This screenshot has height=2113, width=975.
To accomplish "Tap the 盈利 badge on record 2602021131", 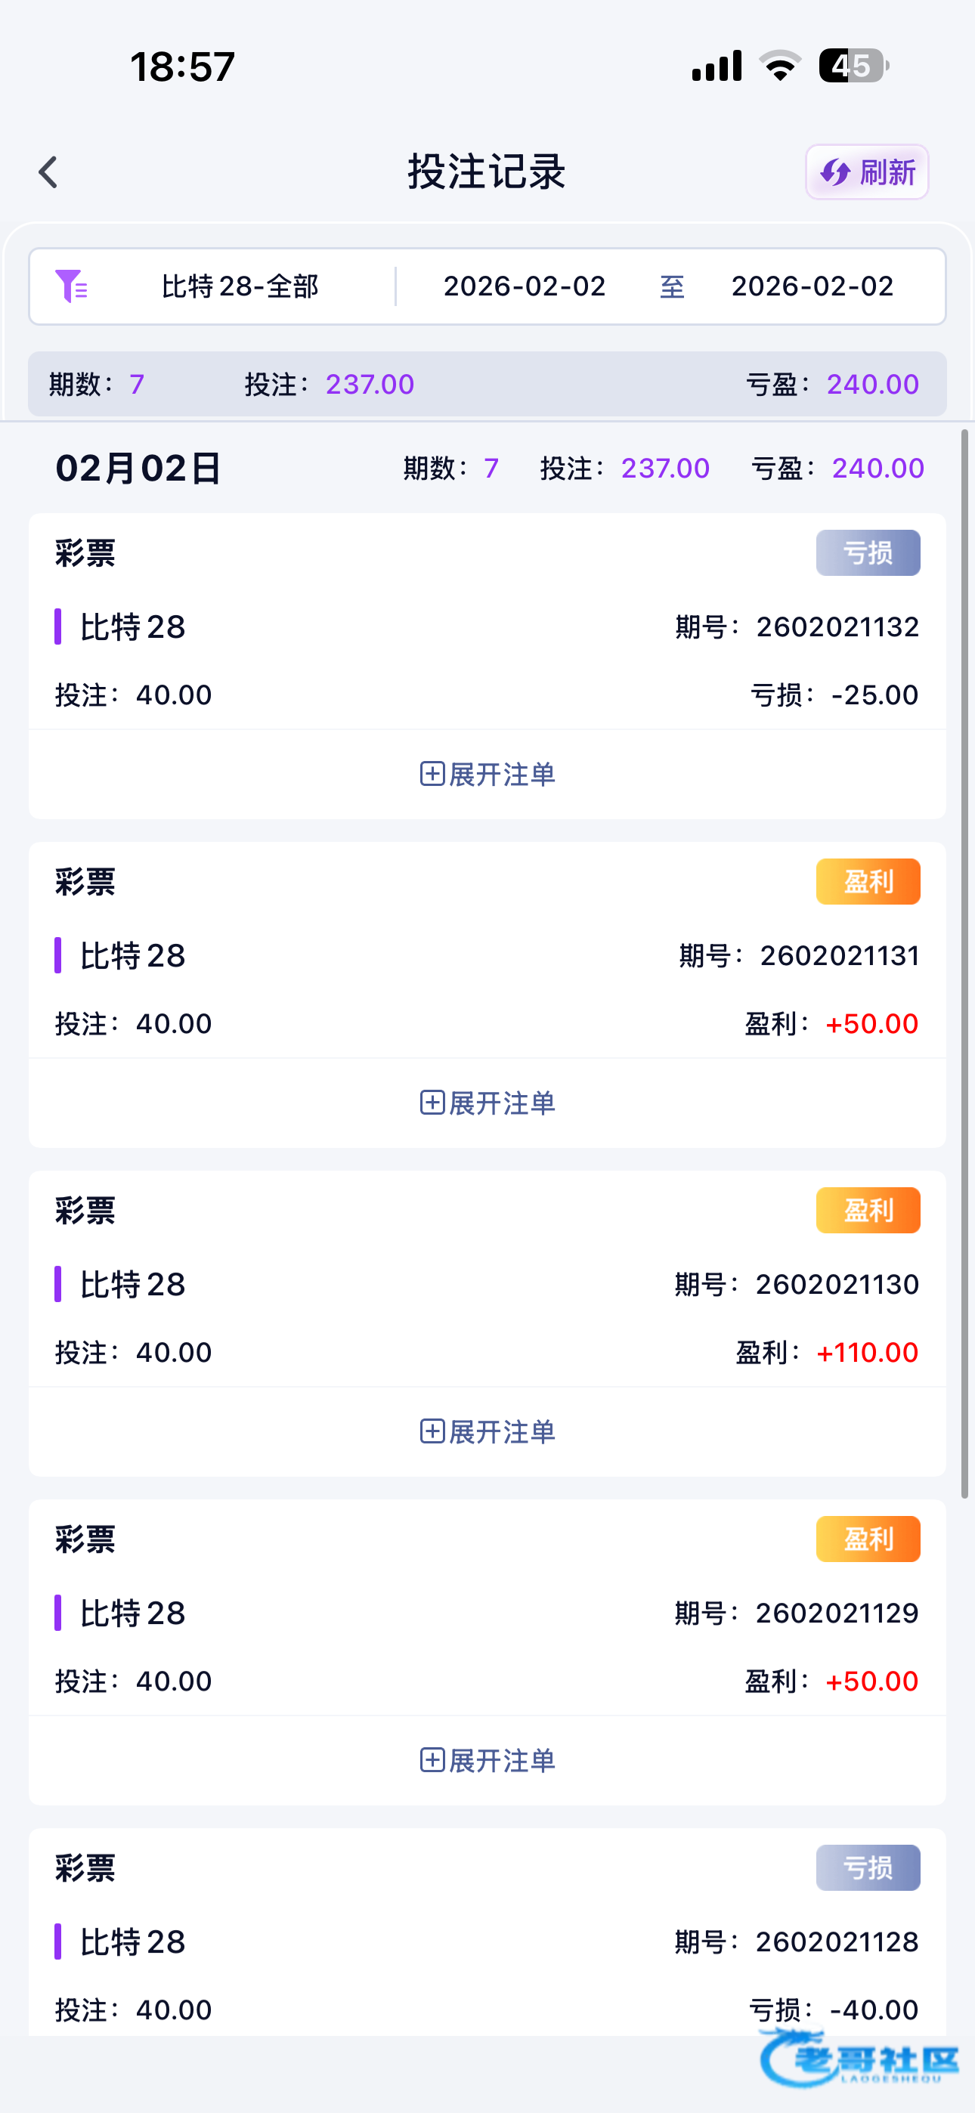I will pyautogui.click(x=868, y=882).
